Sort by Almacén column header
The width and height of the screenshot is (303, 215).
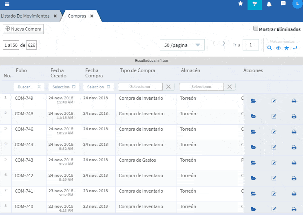pyautogui.click(x=190, y=70)
